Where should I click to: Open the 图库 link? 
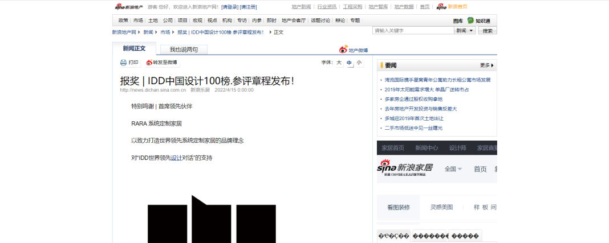point(458,21)
